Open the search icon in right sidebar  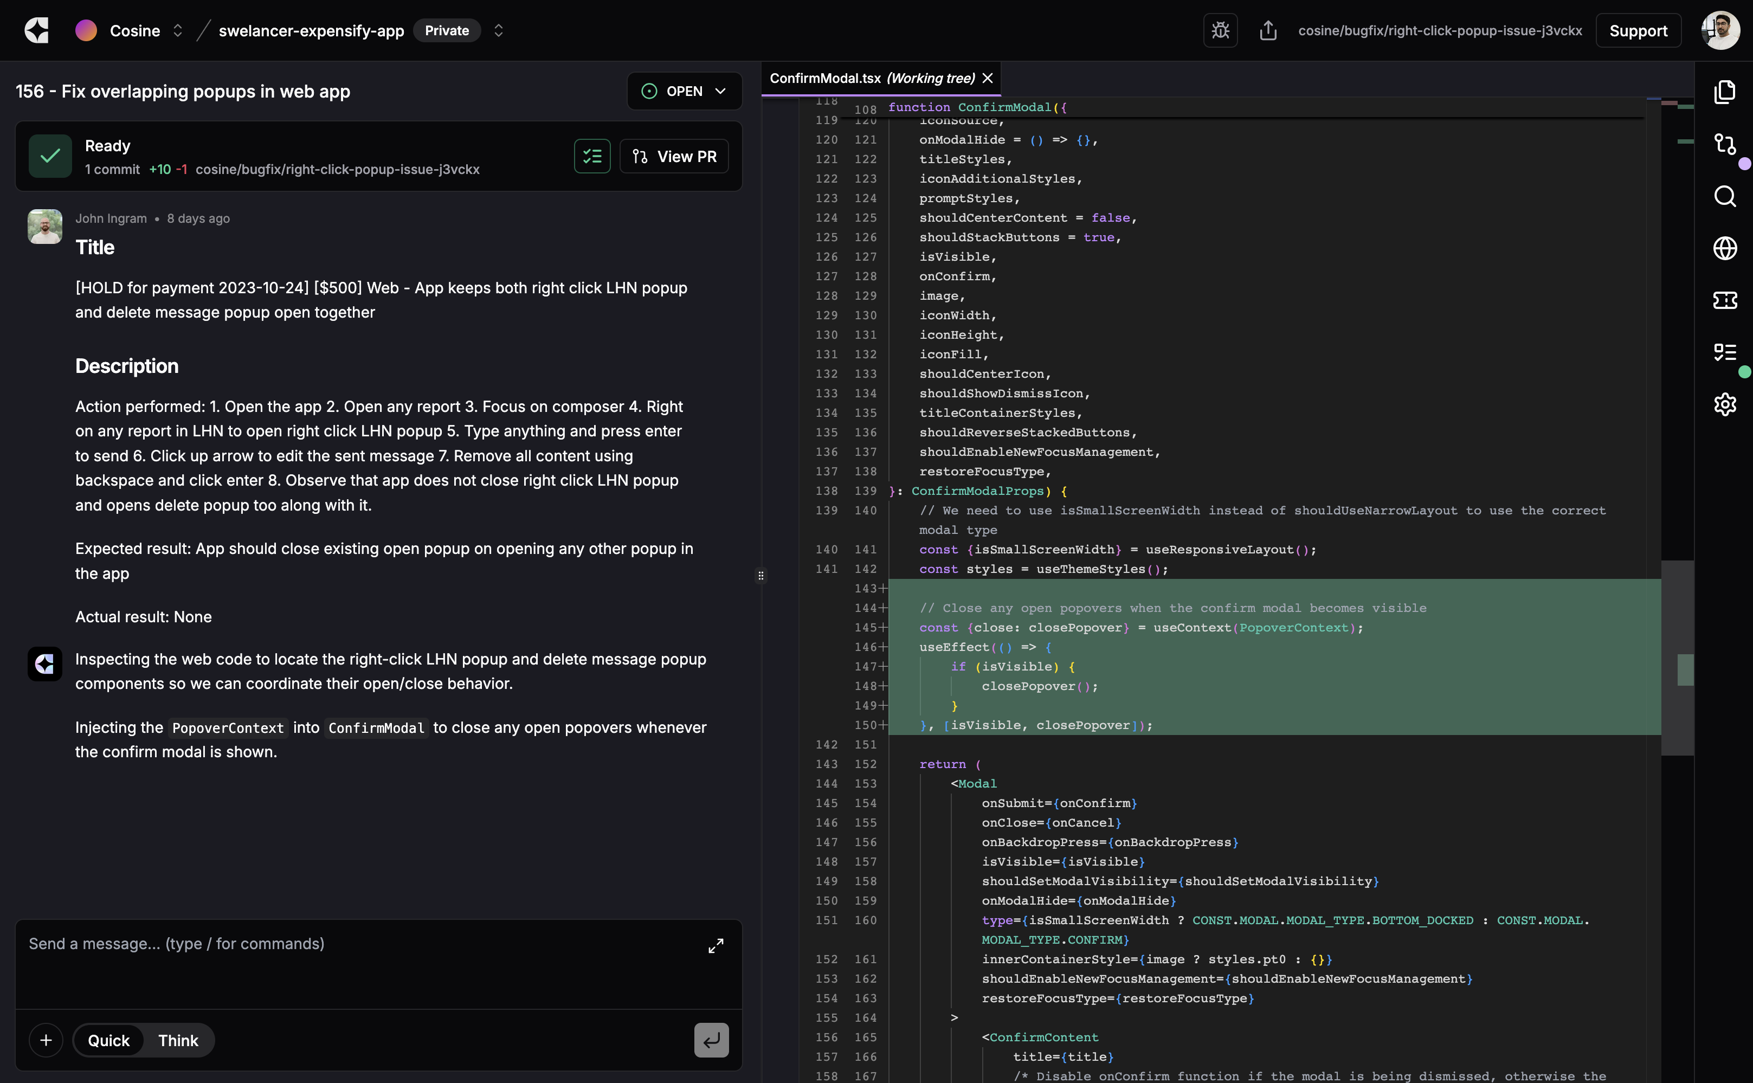[1724, 196]
